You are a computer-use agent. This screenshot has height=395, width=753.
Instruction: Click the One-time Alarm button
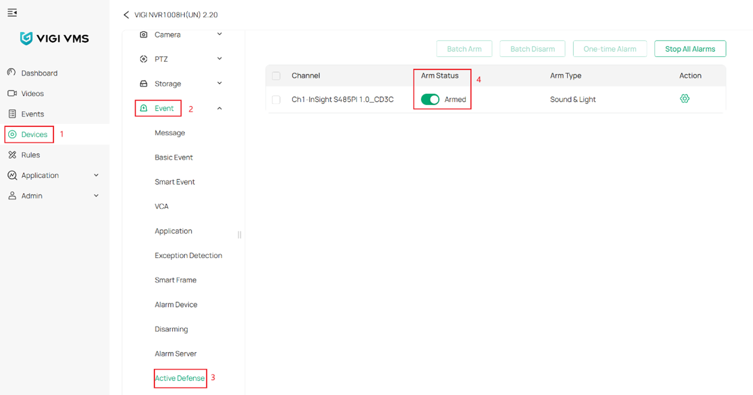click(x=610, y=49)
